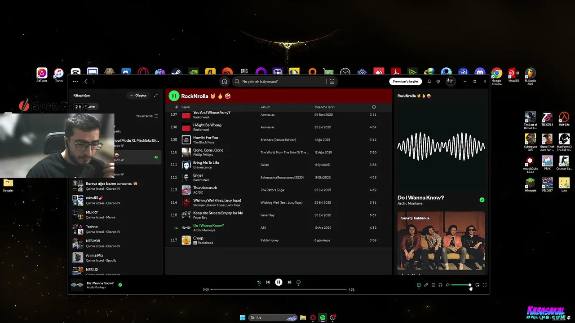The width and height of the screenshot is (575, 323).
Task: Open the play queue
Action: coord(433,285)
